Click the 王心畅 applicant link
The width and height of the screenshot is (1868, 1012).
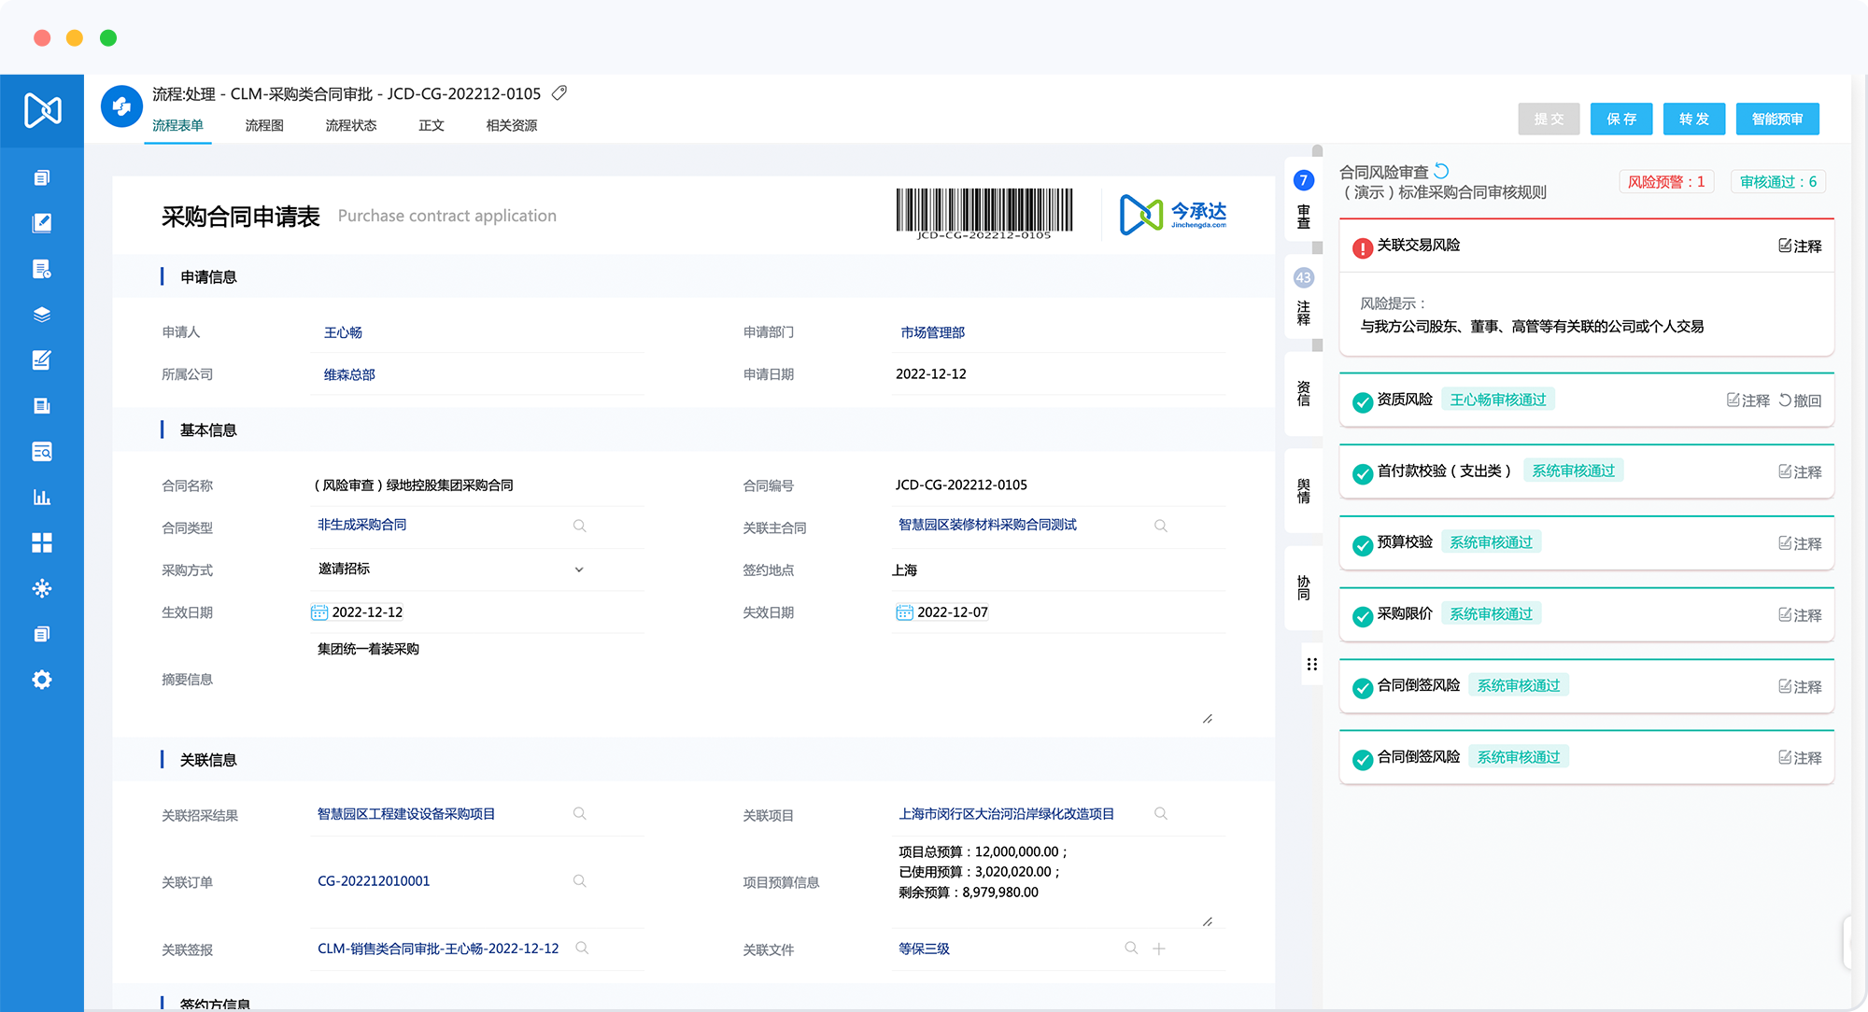pos(343,332)
